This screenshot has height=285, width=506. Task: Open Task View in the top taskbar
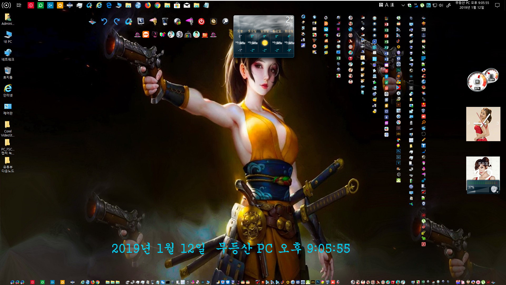(19, 5)
